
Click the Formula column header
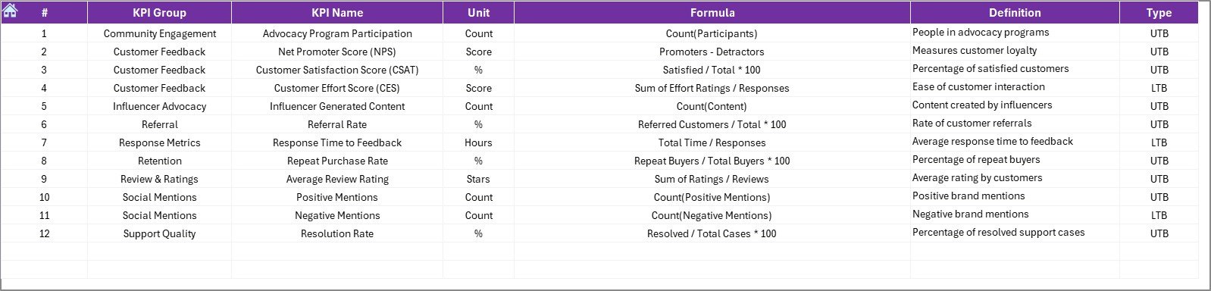tap(712, 12)
